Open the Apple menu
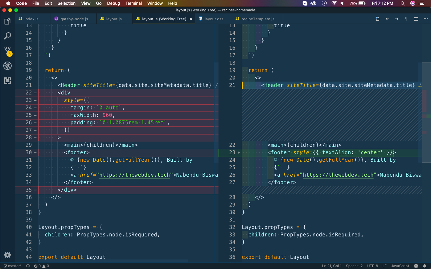The image size is (431, 269). click(8, 3)
